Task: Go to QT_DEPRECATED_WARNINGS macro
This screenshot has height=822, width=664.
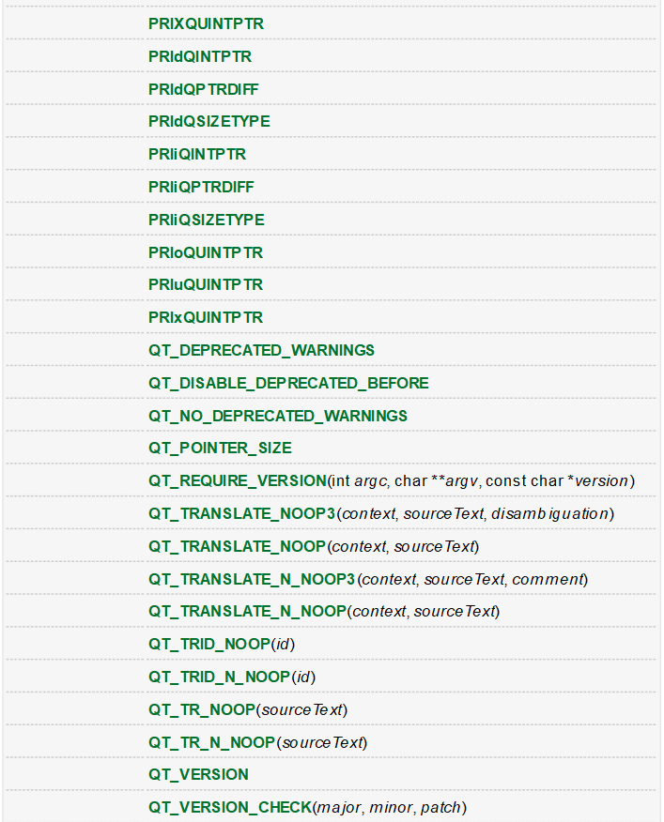Action: 261,350
